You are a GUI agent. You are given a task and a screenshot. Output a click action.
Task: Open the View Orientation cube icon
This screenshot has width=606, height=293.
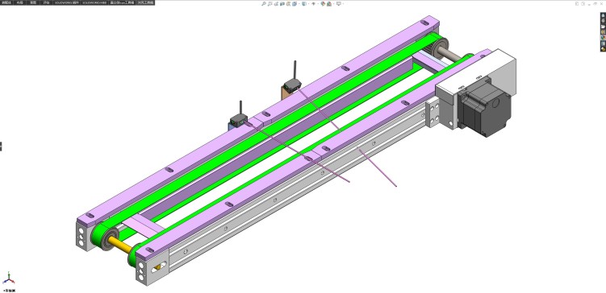coord(295,4)
